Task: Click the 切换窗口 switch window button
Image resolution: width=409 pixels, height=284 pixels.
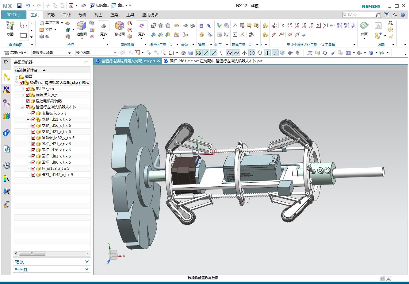Action: [100, 5]
